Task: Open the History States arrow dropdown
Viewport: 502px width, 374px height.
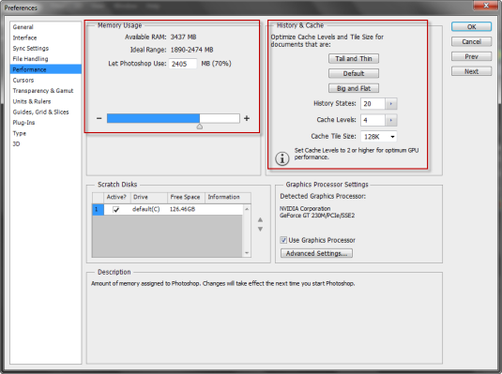Action: point(391,104)
